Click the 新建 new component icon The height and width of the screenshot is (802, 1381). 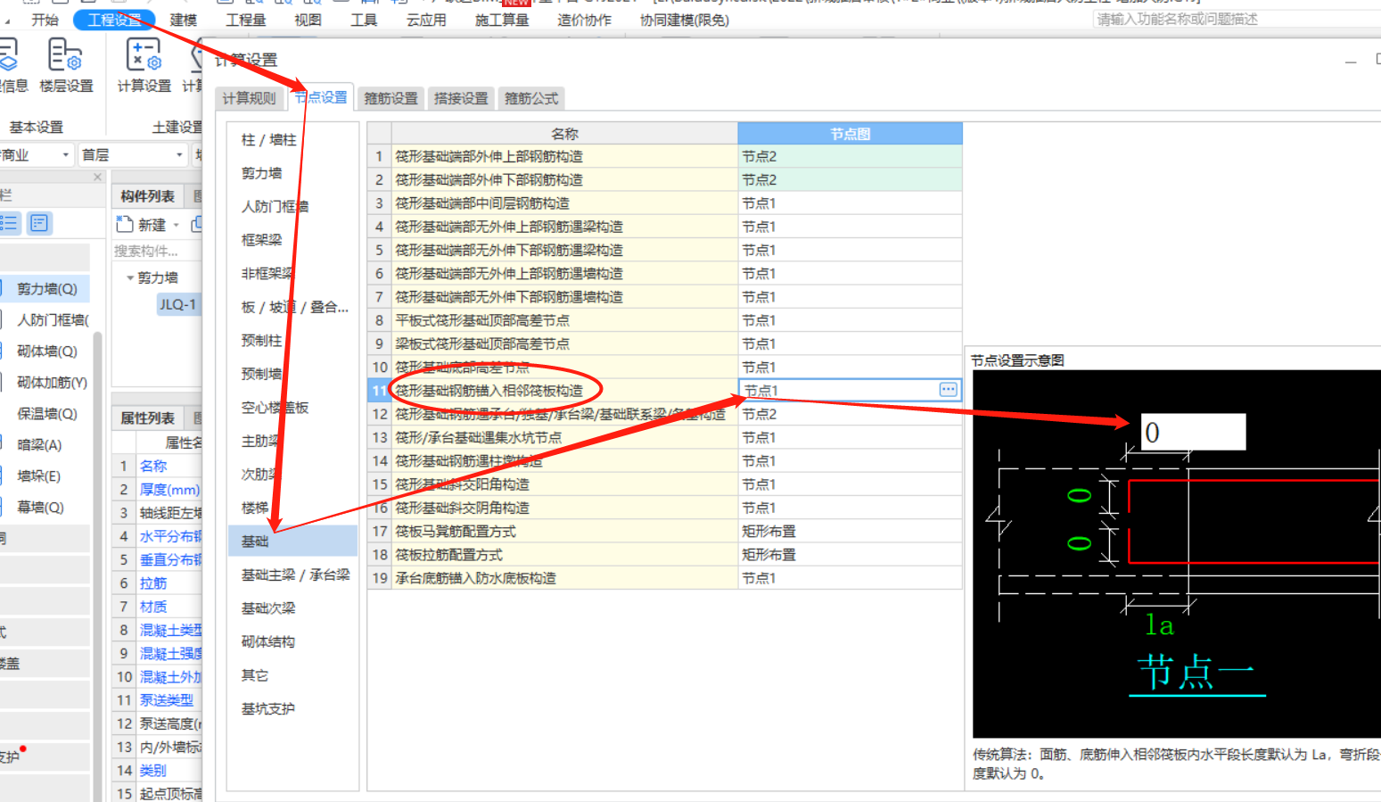pos(125,225)
